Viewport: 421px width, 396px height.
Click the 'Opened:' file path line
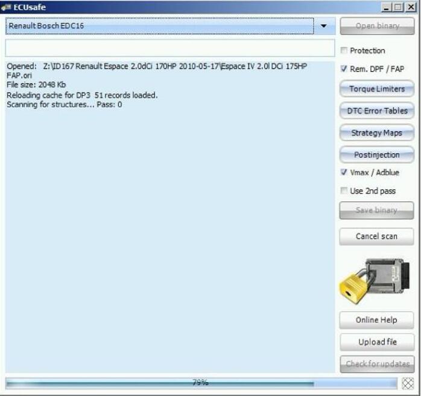(157, 71)
